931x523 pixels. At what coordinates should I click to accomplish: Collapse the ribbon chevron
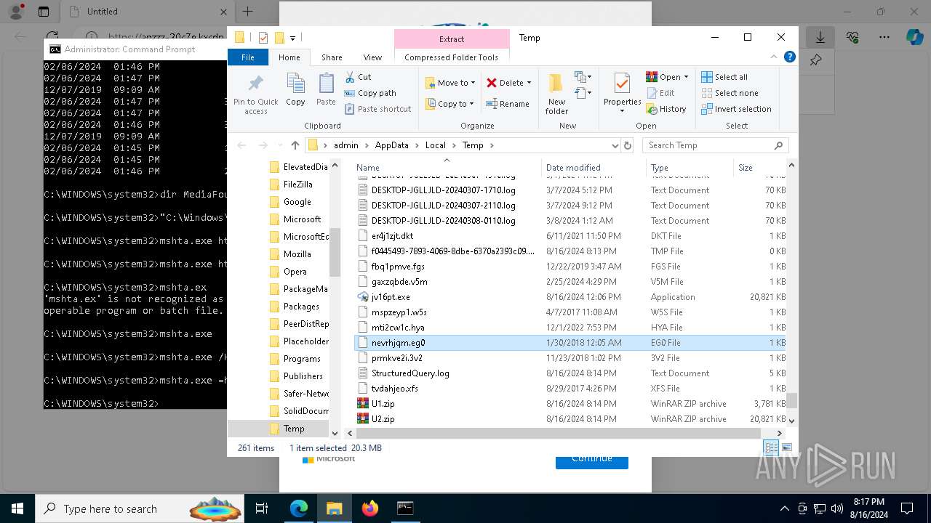pos(774,57)
